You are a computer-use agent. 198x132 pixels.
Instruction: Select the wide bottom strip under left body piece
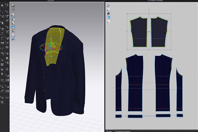pos(135,116)
